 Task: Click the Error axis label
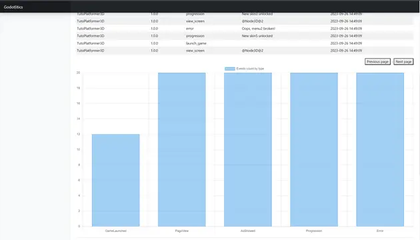click(380, 231)
